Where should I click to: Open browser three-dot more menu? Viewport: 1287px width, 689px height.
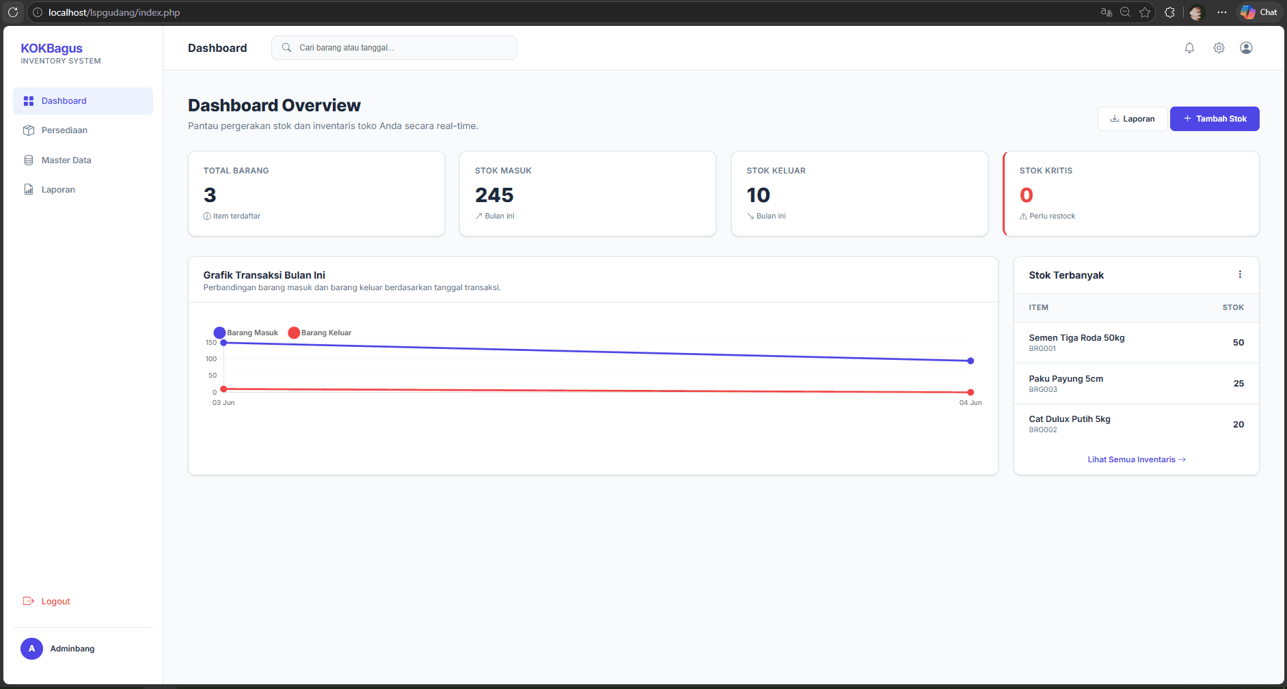coord(1222,12)
